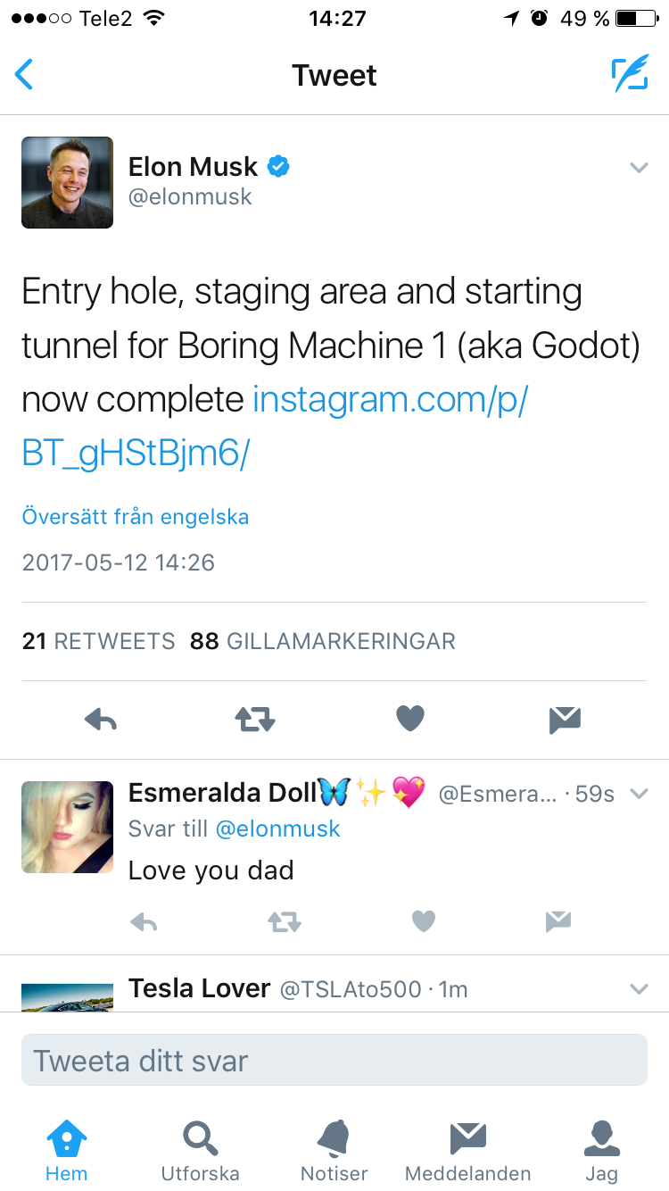Tap the back arrow icon
Screen dimensions: 669x1191
pyautogui.click(x=25, y=75)
